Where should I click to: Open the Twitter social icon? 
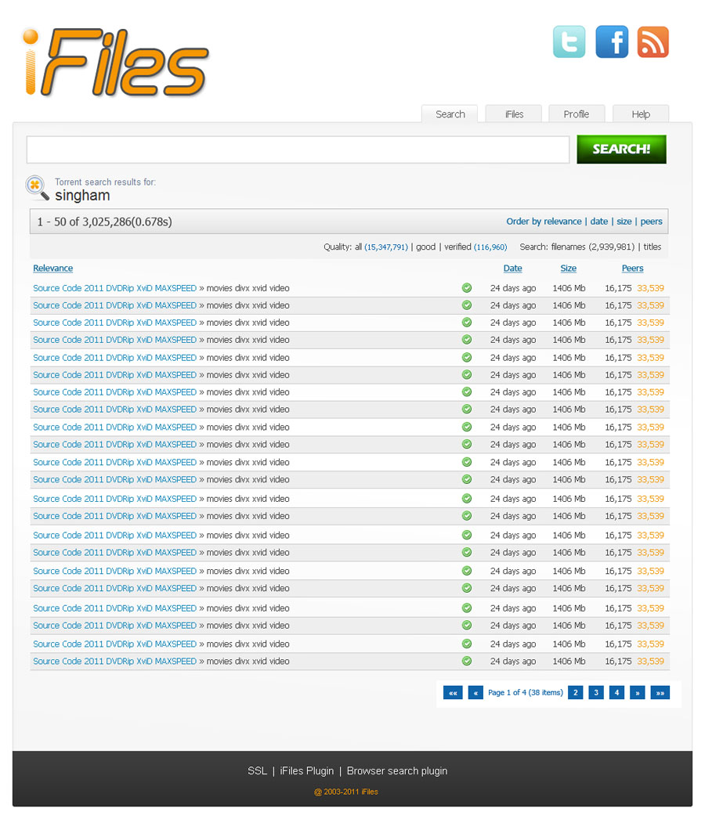(569, 41)
